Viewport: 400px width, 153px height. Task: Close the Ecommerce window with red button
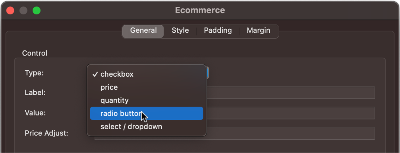tap(10, 10)
